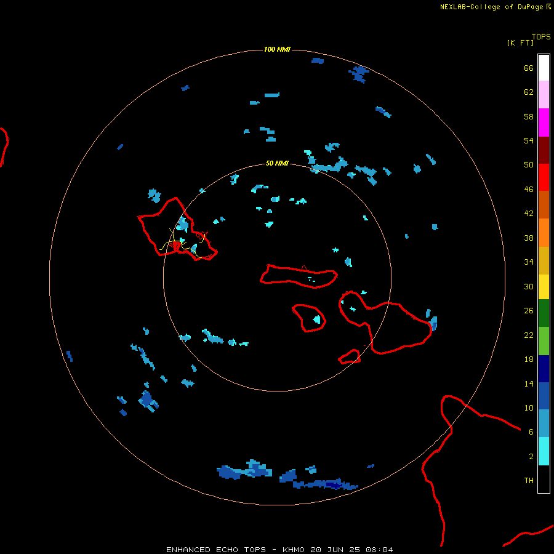Viewport: 554px width, 554px height.
Task: Click the black TH threshold band
Action: 544,479
